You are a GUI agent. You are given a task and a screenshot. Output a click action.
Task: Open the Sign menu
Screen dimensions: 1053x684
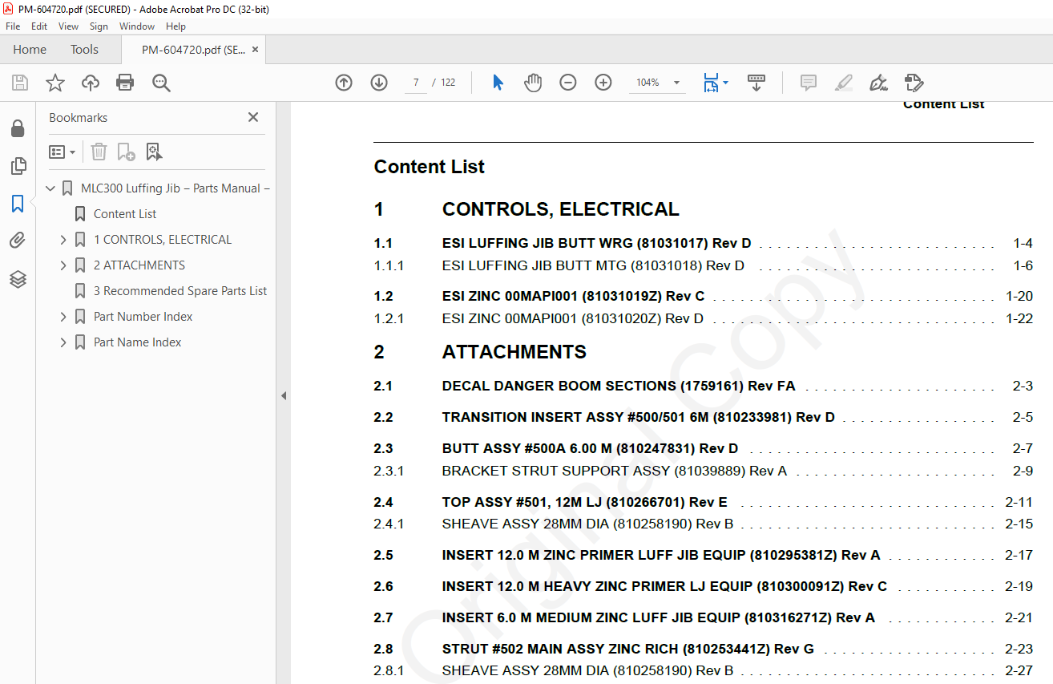99,26
